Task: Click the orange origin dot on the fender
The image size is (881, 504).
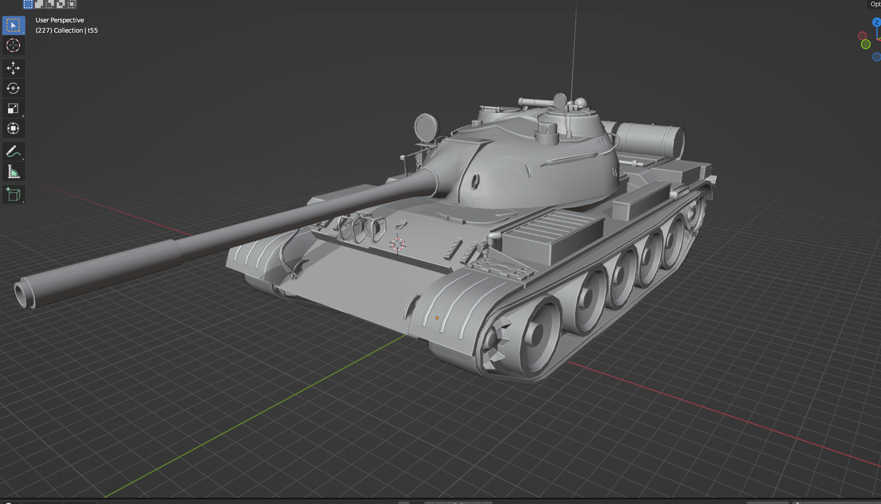Action: (437, 318)
